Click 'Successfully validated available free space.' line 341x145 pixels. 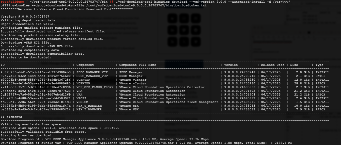point(43,132)
